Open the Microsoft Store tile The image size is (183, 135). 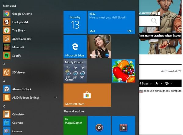pos(87,95)
